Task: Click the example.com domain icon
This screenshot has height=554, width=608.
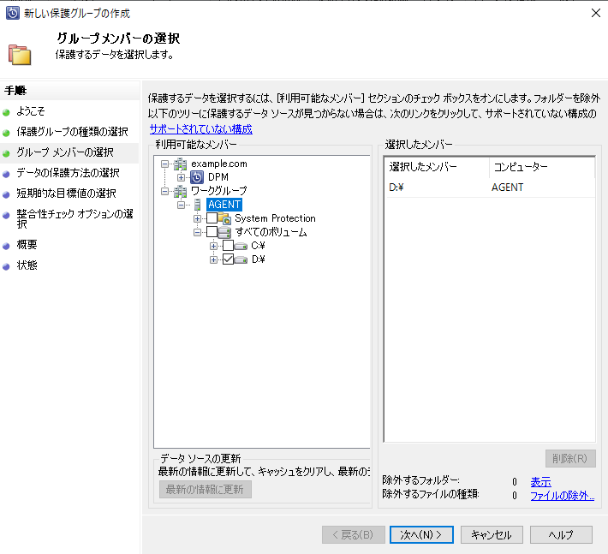Action: 180,164
